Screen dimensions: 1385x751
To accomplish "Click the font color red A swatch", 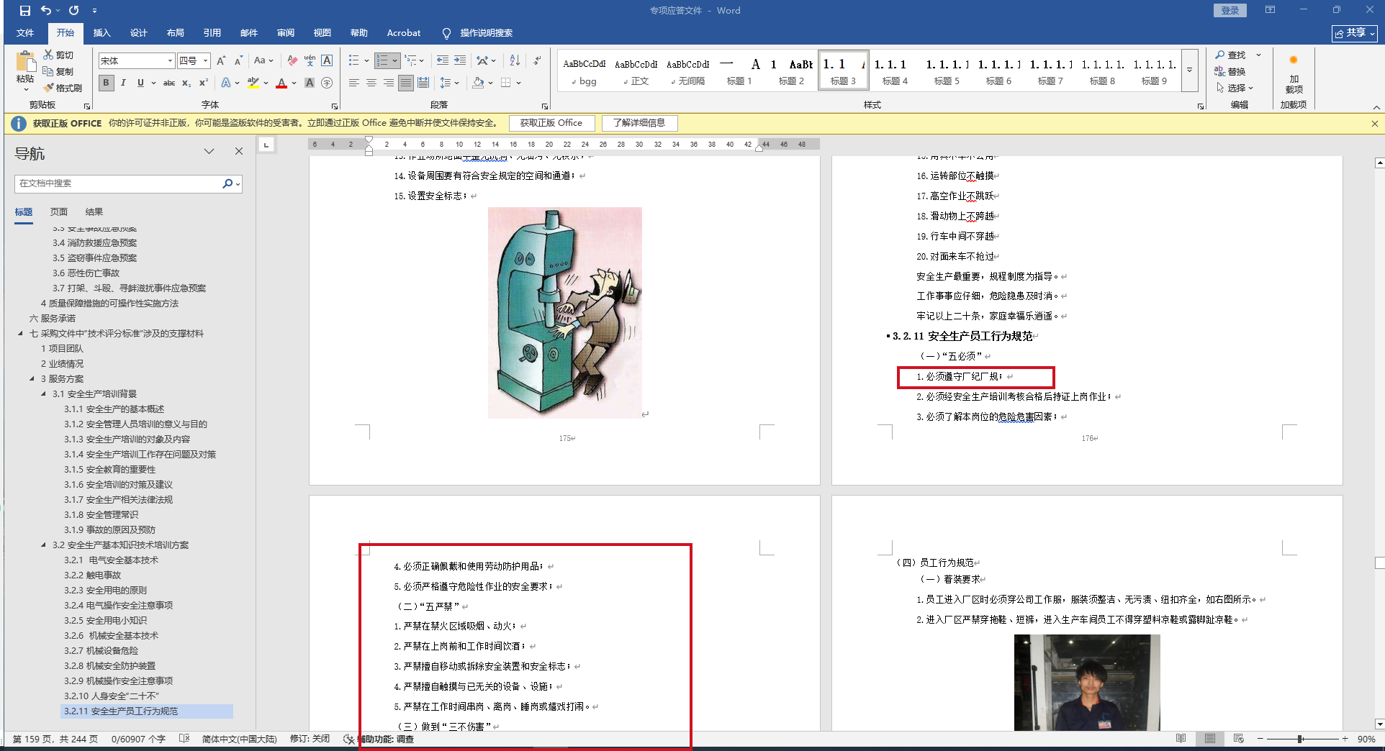I will coord(281,83).
